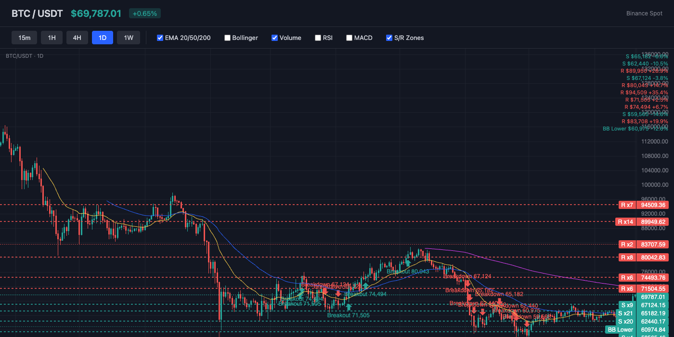The image size is (674, 337).
Task: Click the Binance Spot label
Action: 644,13
